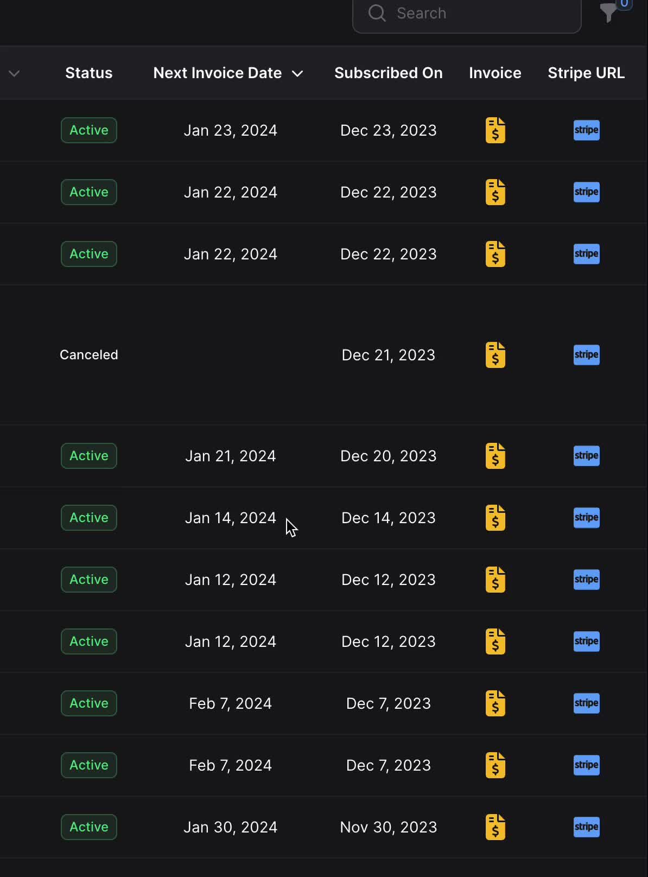Open invoice for Nov 30, 2023 subscription
The width and height of the screenshot is (648, 877).
[495, 827]
